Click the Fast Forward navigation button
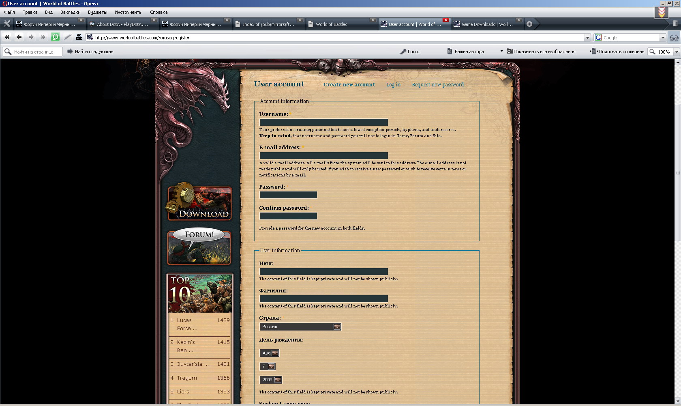This screenshot has width=681, height=406. pos(43,37)
